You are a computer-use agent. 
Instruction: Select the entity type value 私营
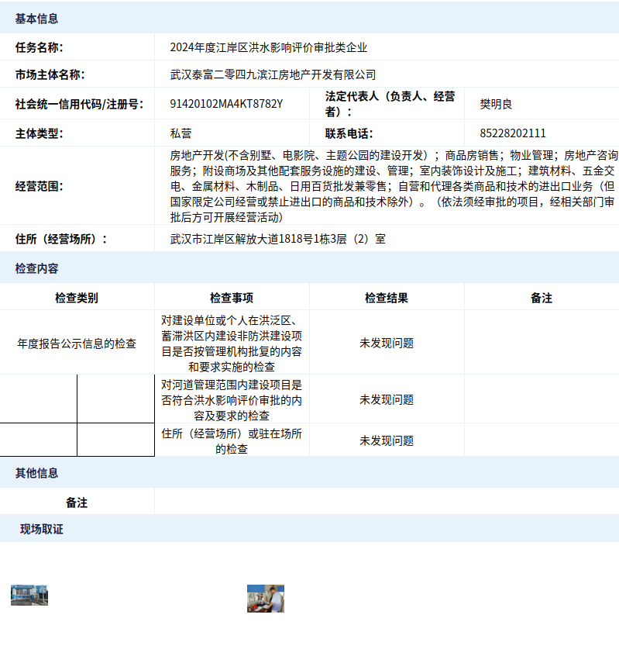181,133
